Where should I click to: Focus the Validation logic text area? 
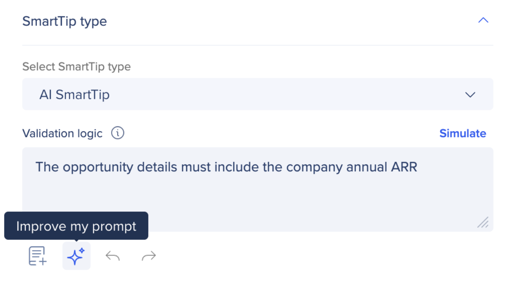point(257,189)
